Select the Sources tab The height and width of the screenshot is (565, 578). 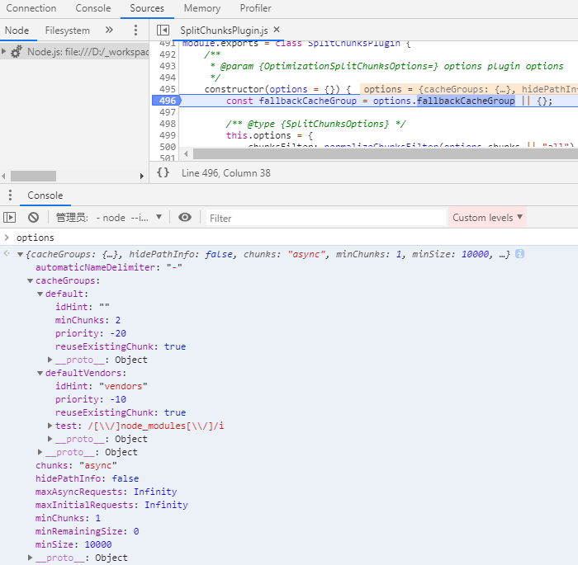click(147, 8)
